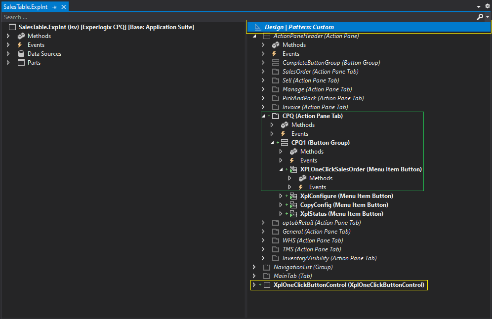This screenshot has height=319, width=492.
Task: Click the search magnifier icon
Action: coord(480,17)
